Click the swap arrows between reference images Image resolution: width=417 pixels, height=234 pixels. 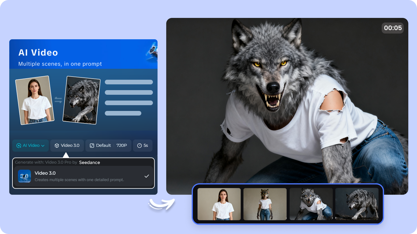point(58,100)
